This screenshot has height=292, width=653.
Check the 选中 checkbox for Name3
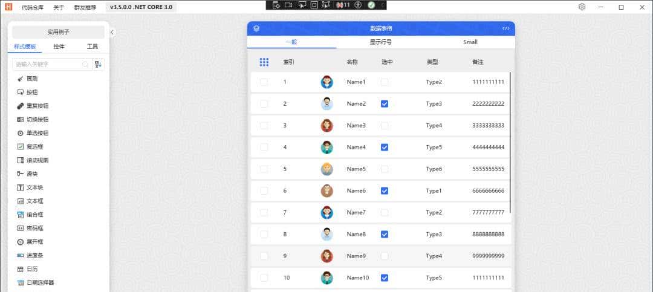(x=385, y=125)
